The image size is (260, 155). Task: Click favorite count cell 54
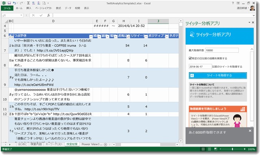(123, 45)
